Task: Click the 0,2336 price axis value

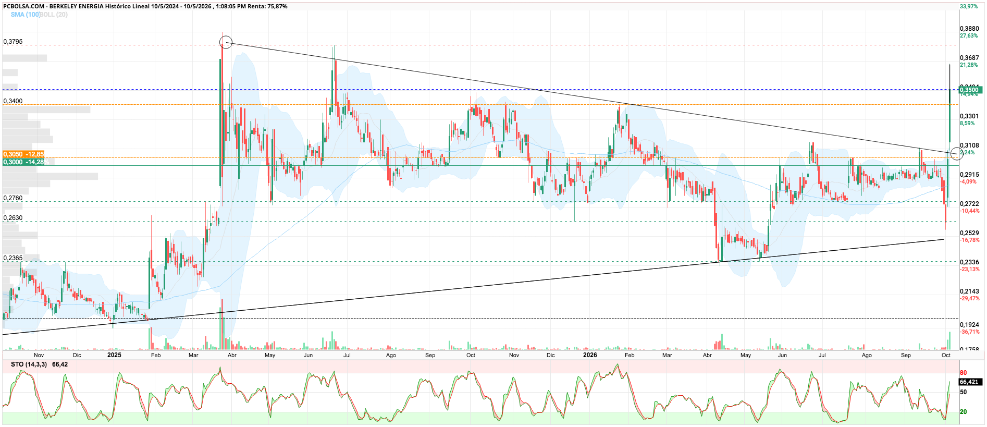Action: pyautogui.click(x=969, y=262)
